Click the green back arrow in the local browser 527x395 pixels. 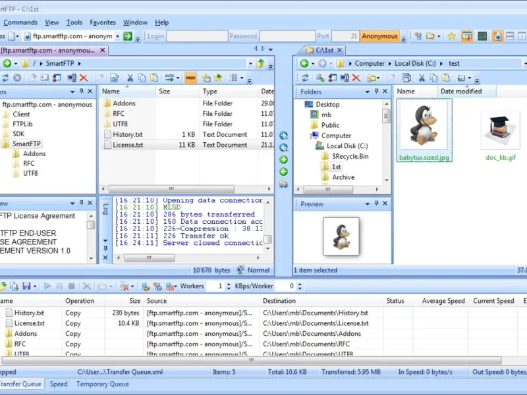point(304,63)
